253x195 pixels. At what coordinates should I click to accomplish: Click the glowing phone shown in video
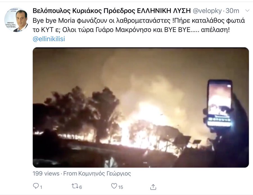tap(220, 104)
